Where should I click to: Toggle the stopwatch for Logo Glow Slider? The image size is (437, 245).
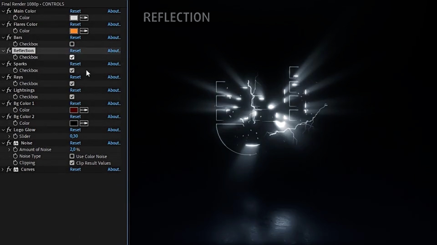15,136
